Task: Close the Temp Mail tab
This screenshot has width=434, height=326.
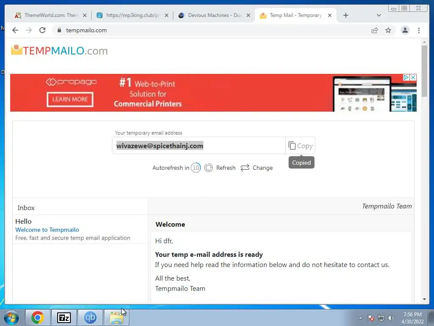Action: click(330, 16)
